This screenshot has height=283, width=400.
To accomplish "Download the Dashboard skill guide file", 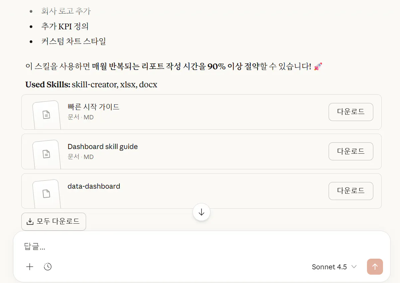I will click(x=351, y=151).
